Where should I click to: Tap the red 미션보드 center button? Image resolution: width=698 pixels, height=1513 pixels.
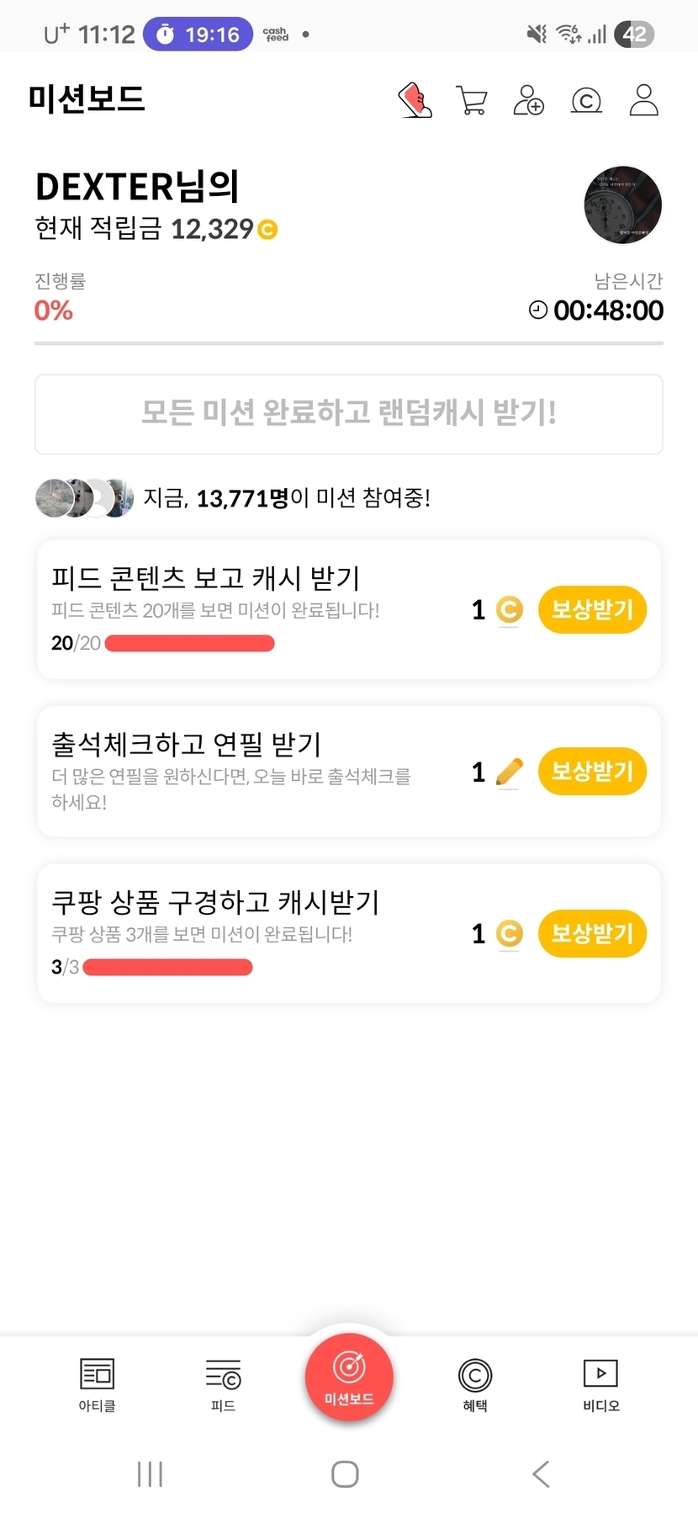[349, 1377]
